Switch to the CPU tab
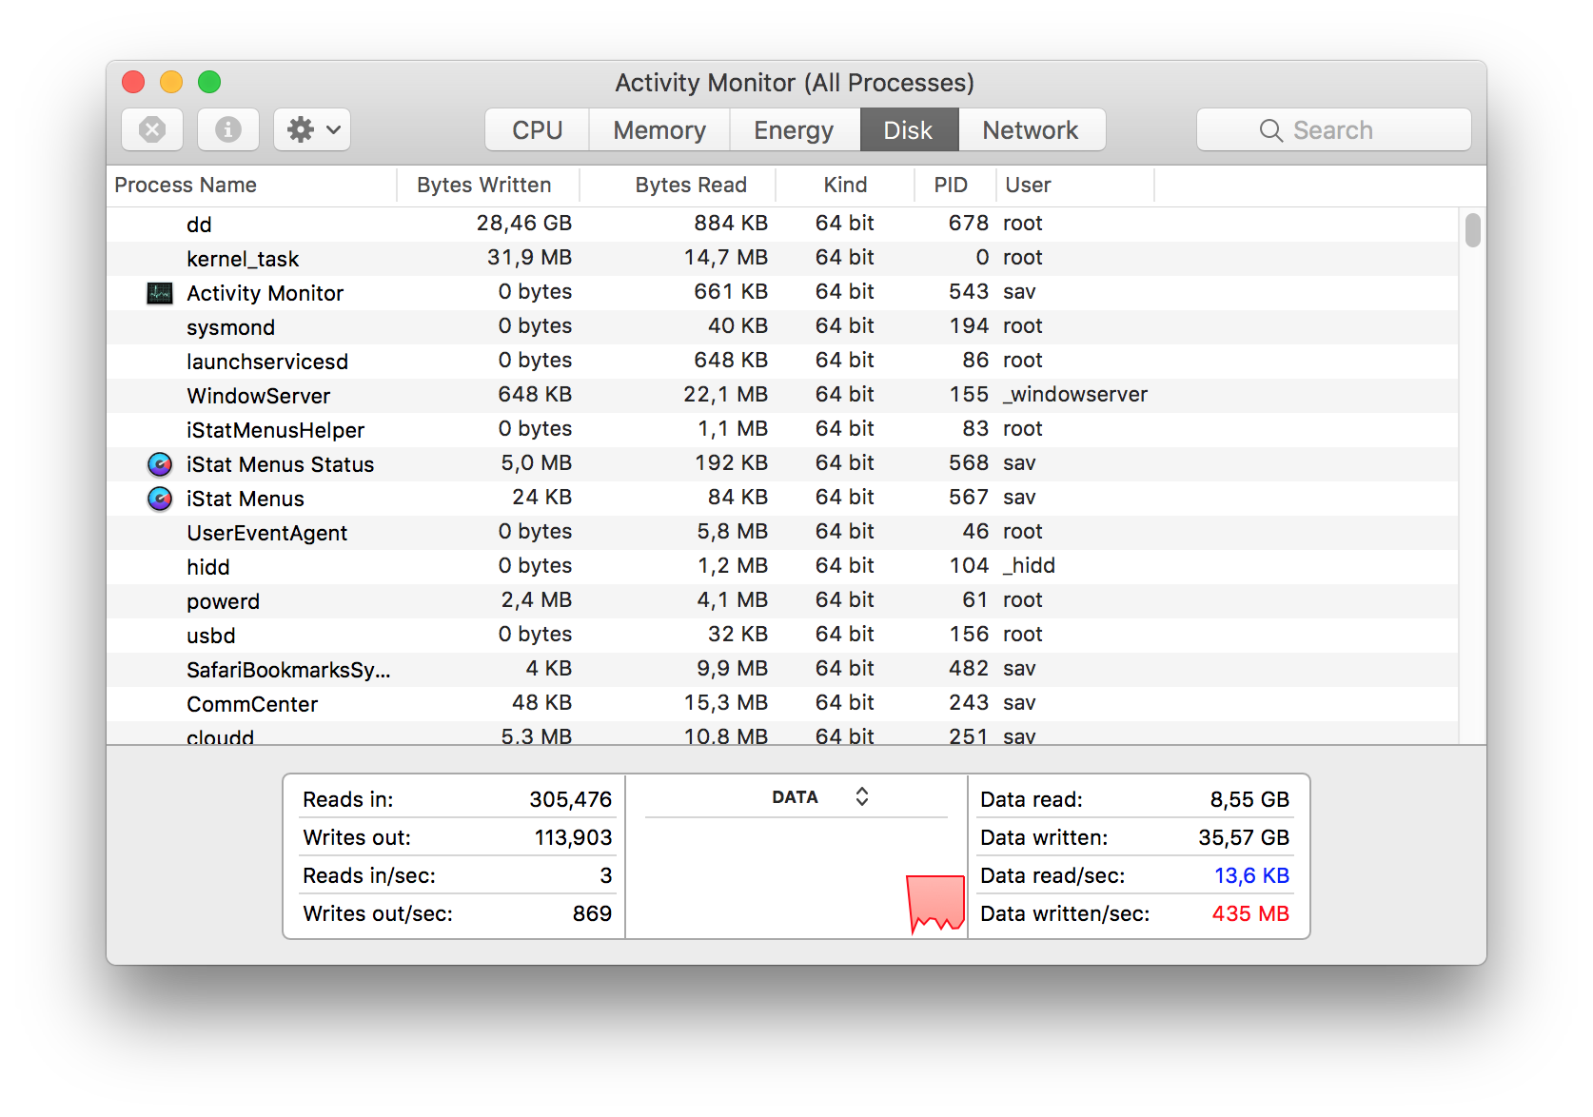 pos(537,129)
